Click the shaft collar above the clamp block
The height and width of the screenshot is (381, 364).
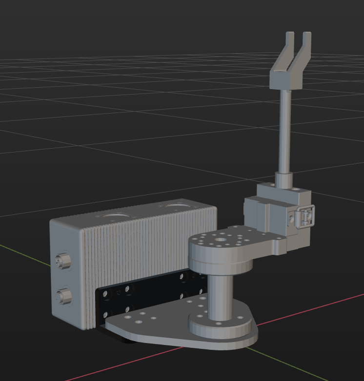pyautogui.click(x=284, y=179)
